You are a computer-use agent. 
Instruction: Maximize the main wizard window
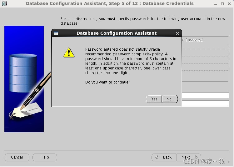(x=222, y=4)
